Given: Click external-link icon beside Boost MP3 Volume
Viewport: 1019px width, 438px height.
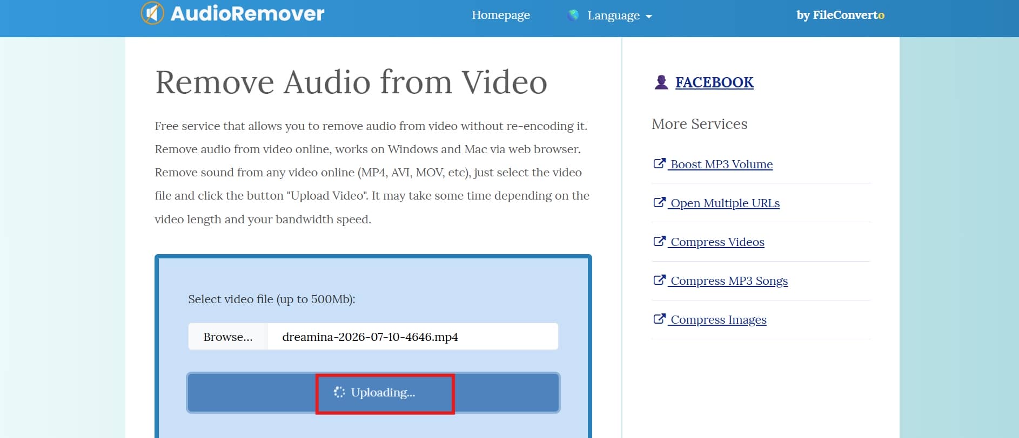Looking at the screenshot, I should (x=659, y=163).
